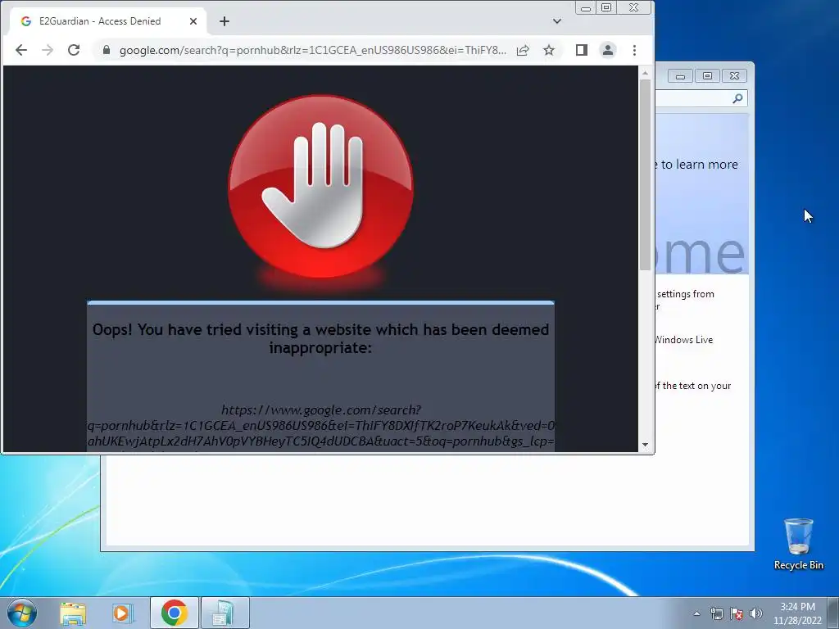Select the E2Guardian - Access Denied tab

coord(107,21)
